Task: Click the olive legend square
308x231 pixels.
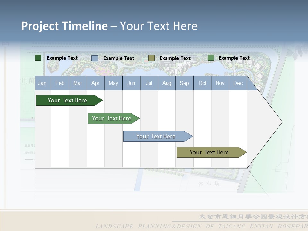Action: 151,58
